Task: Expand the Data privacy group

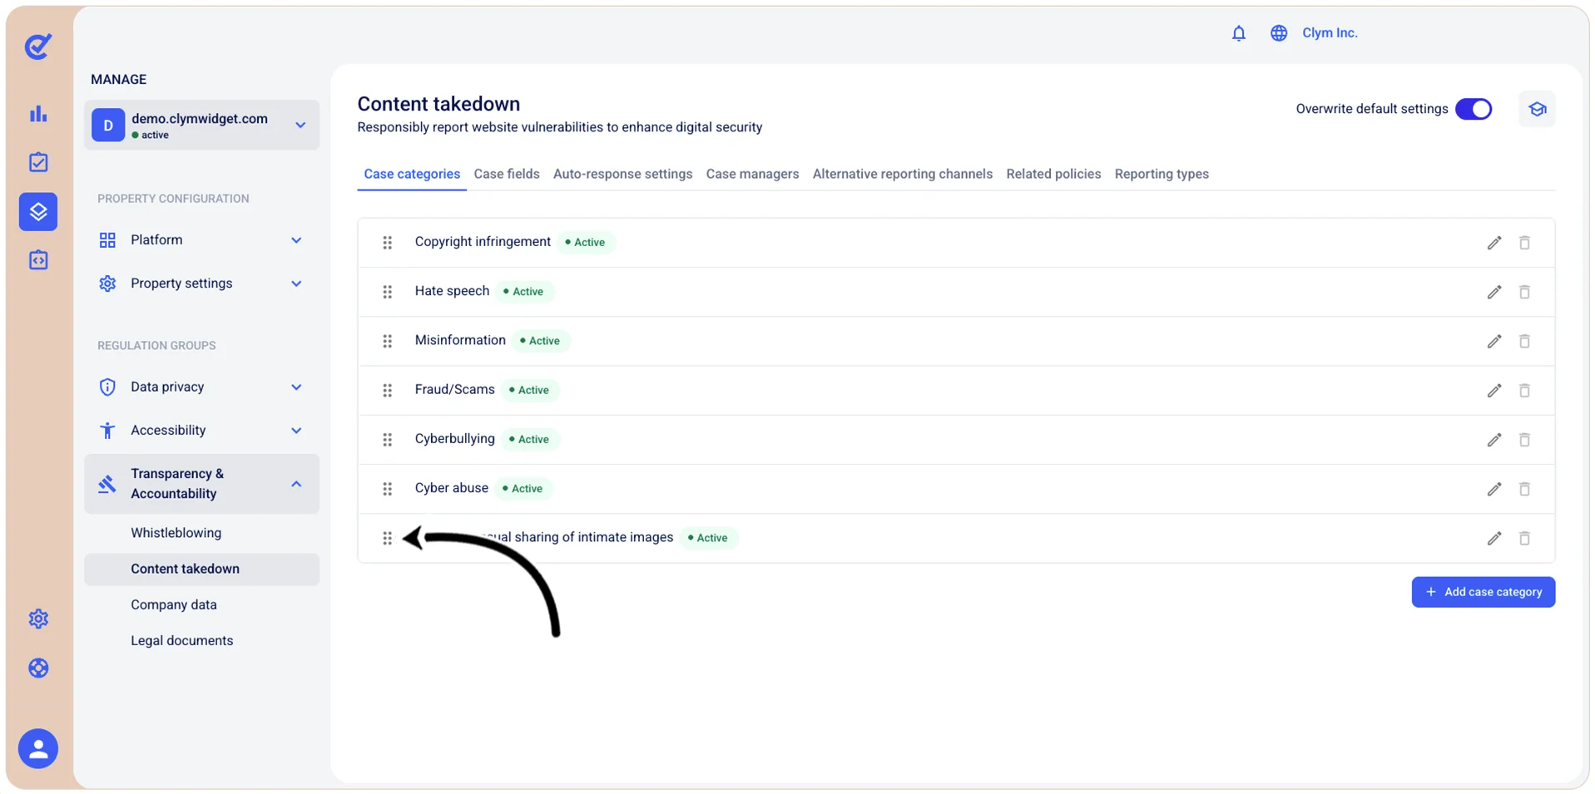Action: tap(201, 387)
